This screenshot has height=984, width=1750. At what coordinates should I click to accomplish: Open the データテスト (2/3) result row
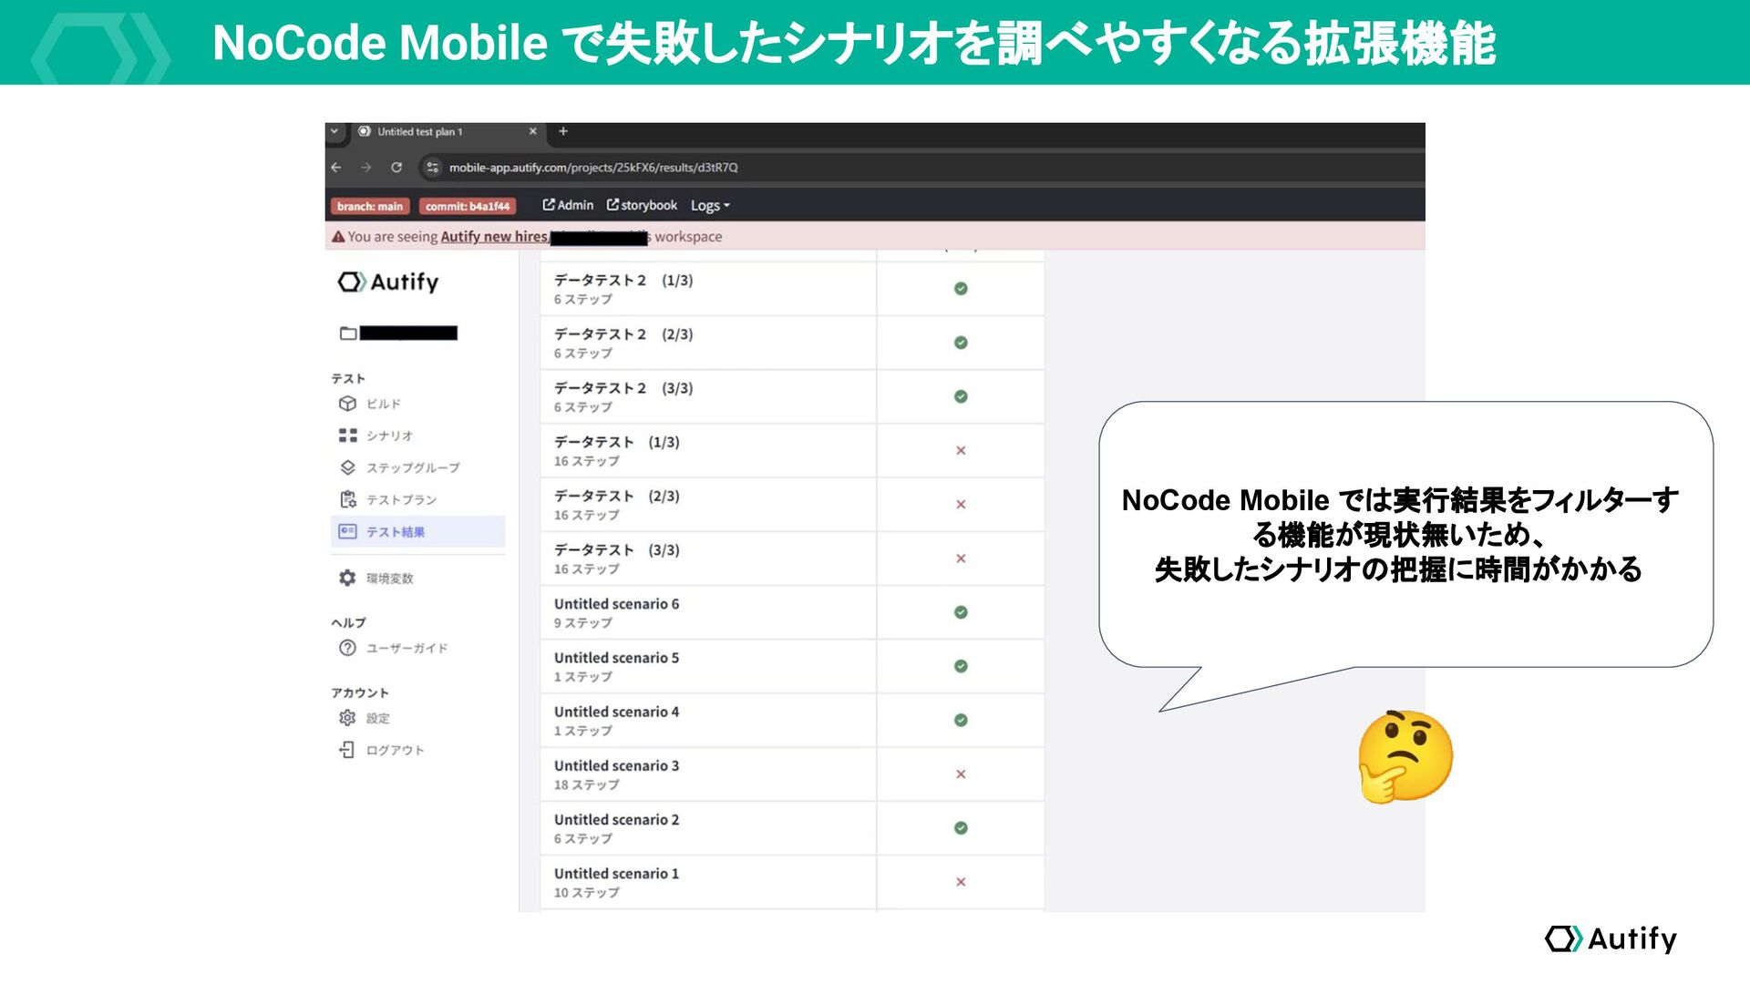(x=792, y=505)
